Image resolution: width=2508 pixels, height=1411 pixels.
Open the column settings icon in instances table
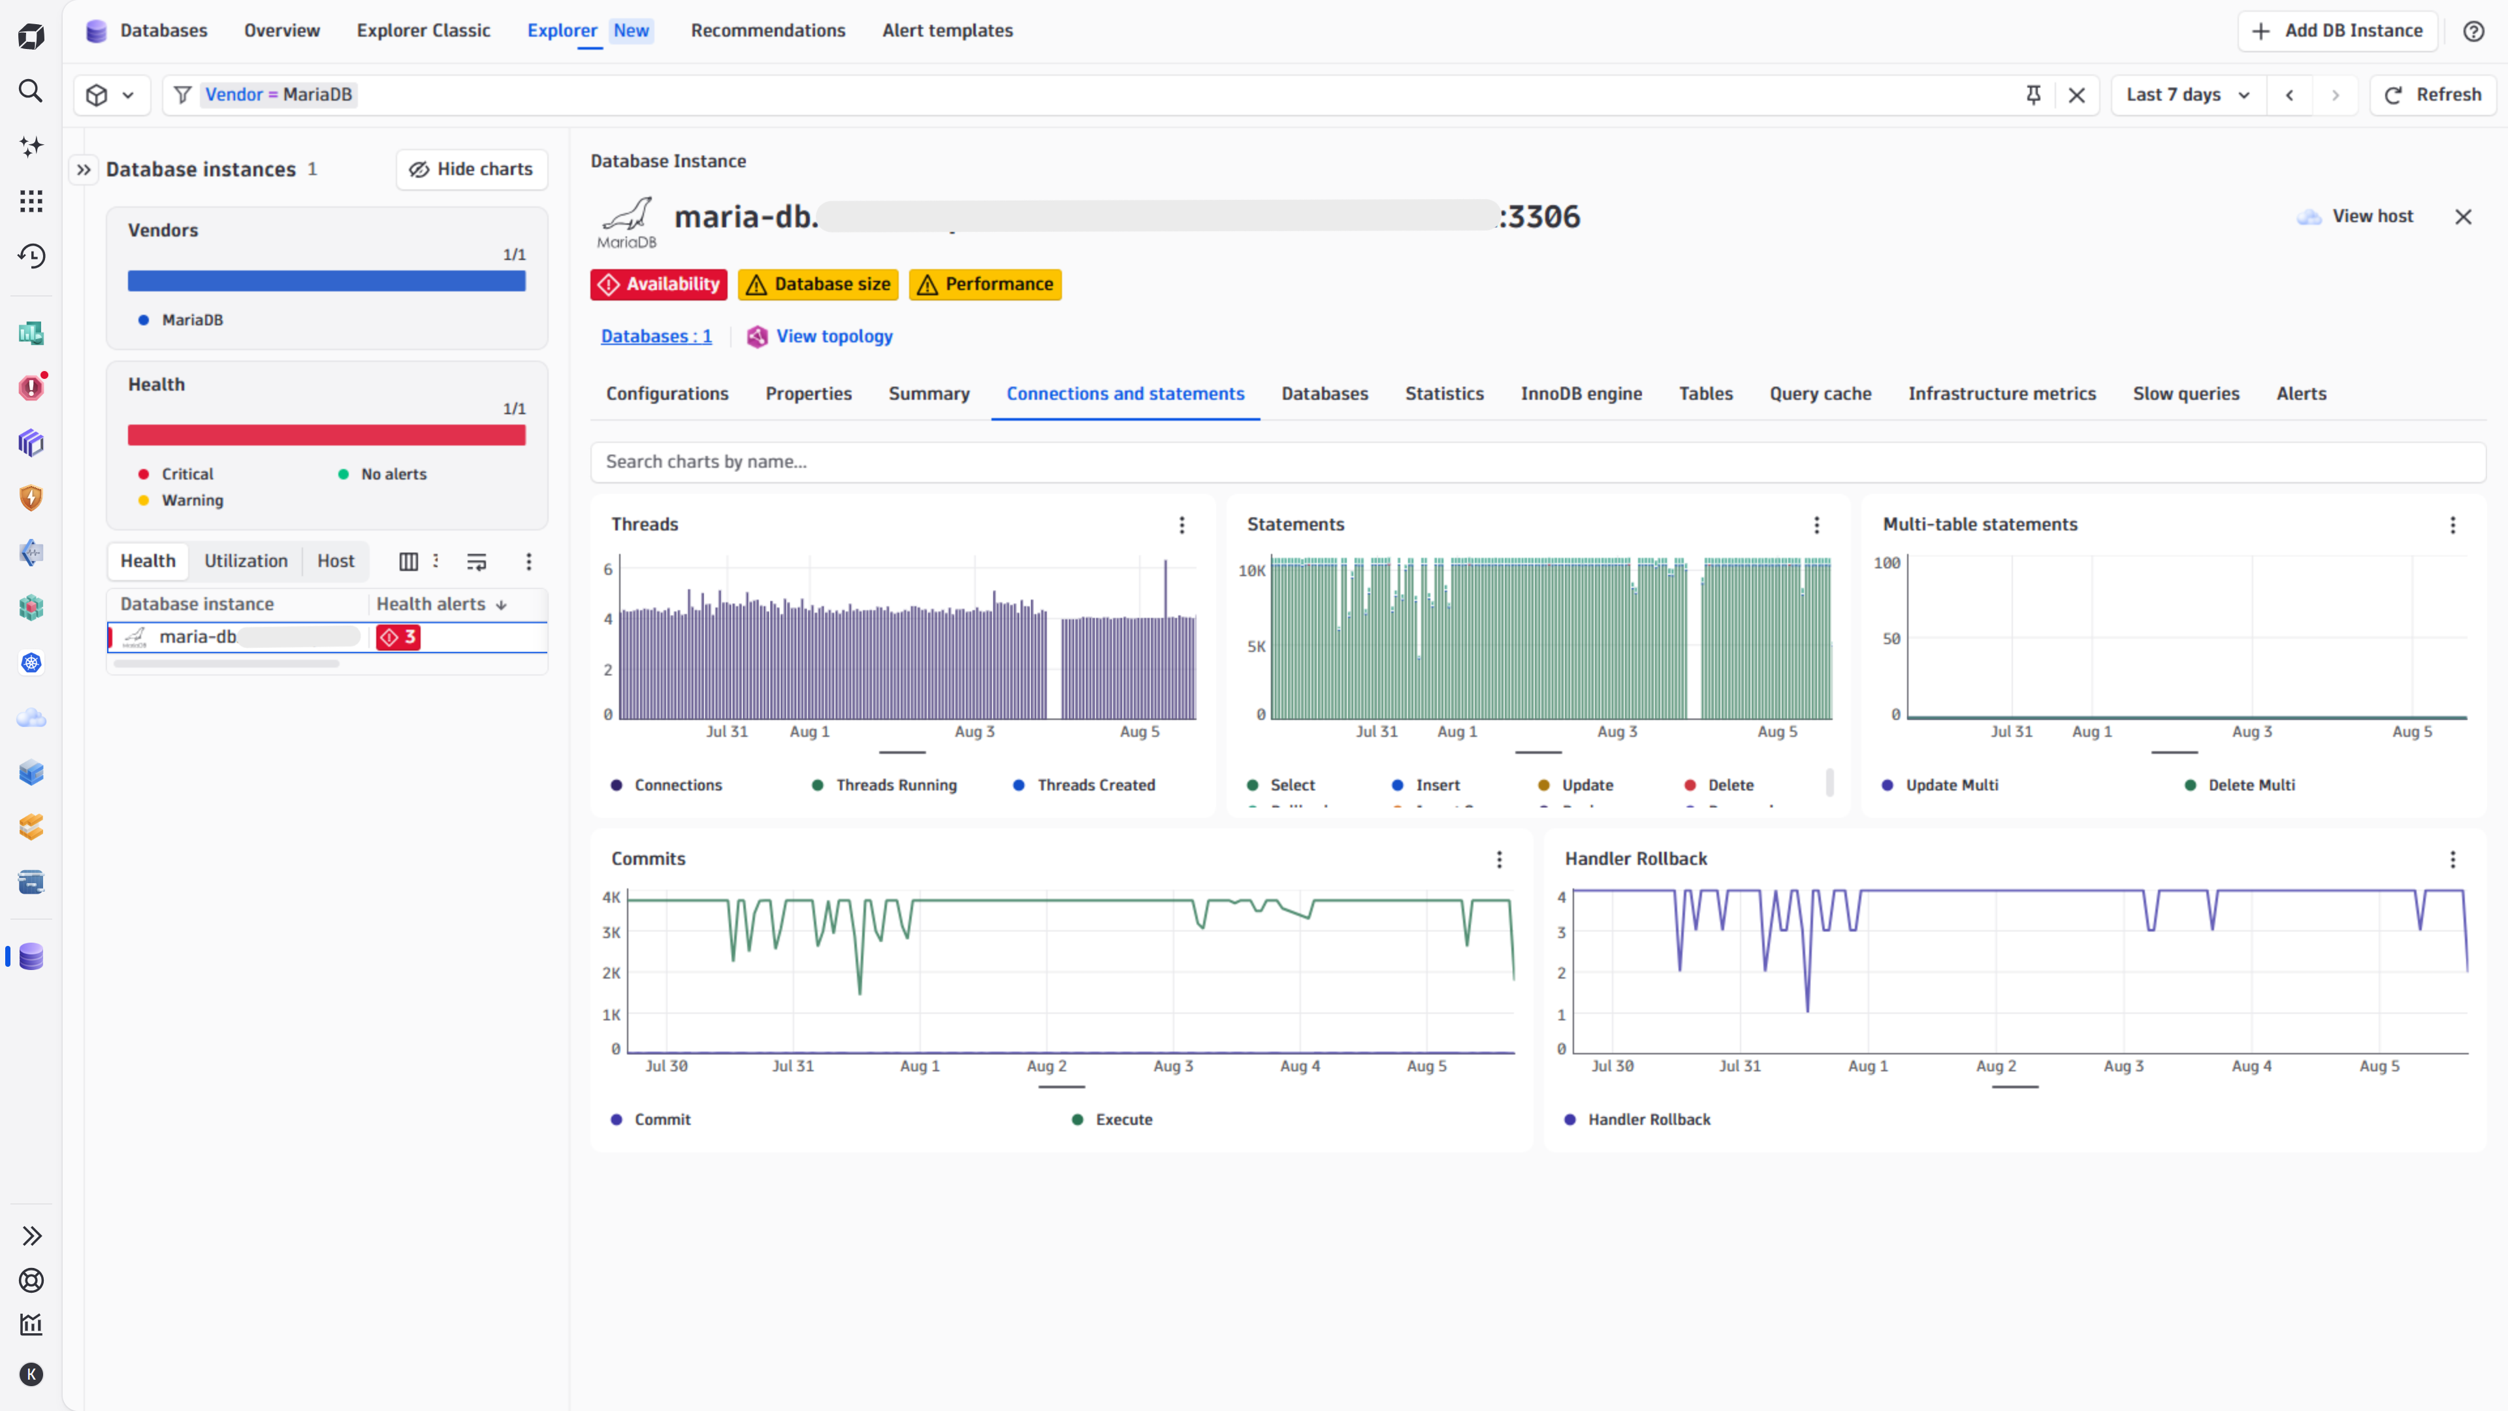(409, 561)
